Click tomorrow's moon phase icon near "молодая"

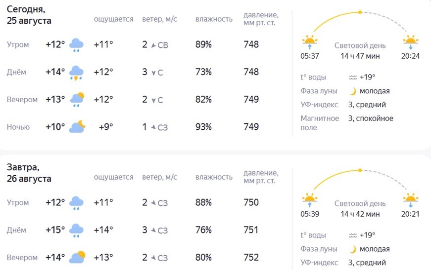(x=353, y=249)
